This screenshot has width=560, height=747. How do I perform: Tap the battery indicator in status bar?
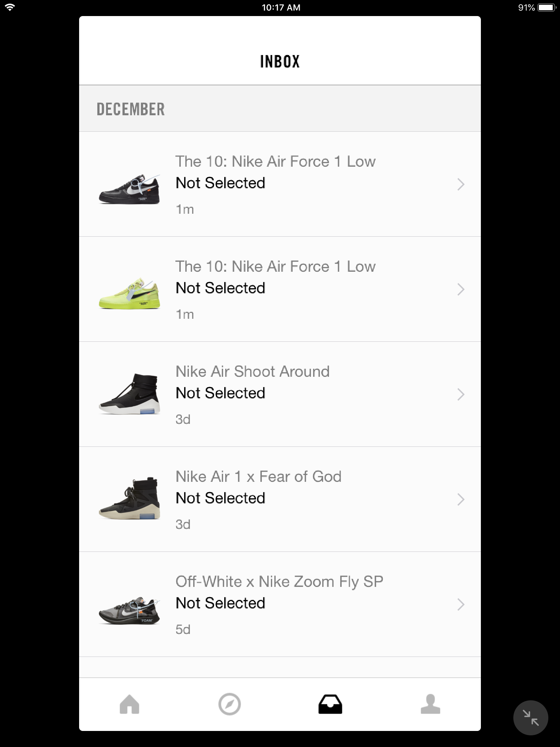coord(546,8)
